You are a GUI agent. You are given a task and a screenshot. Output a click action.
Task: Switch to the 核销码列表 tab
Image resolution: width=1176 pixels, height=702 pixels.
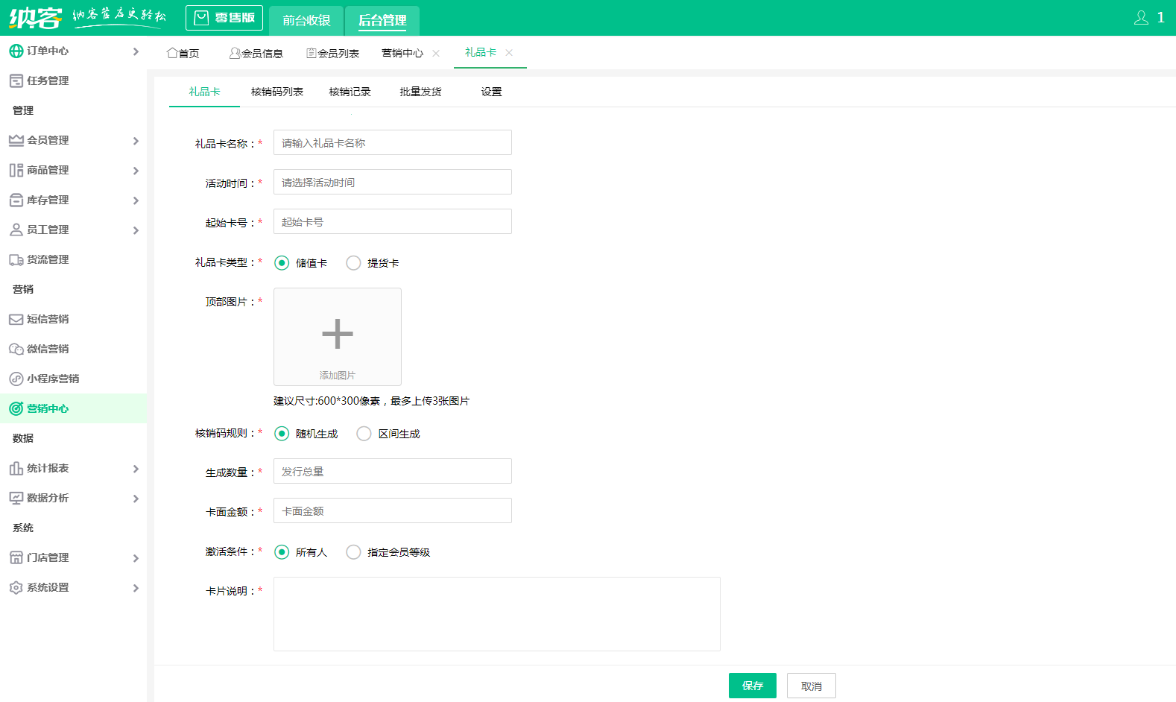click(x=276, y=92)
